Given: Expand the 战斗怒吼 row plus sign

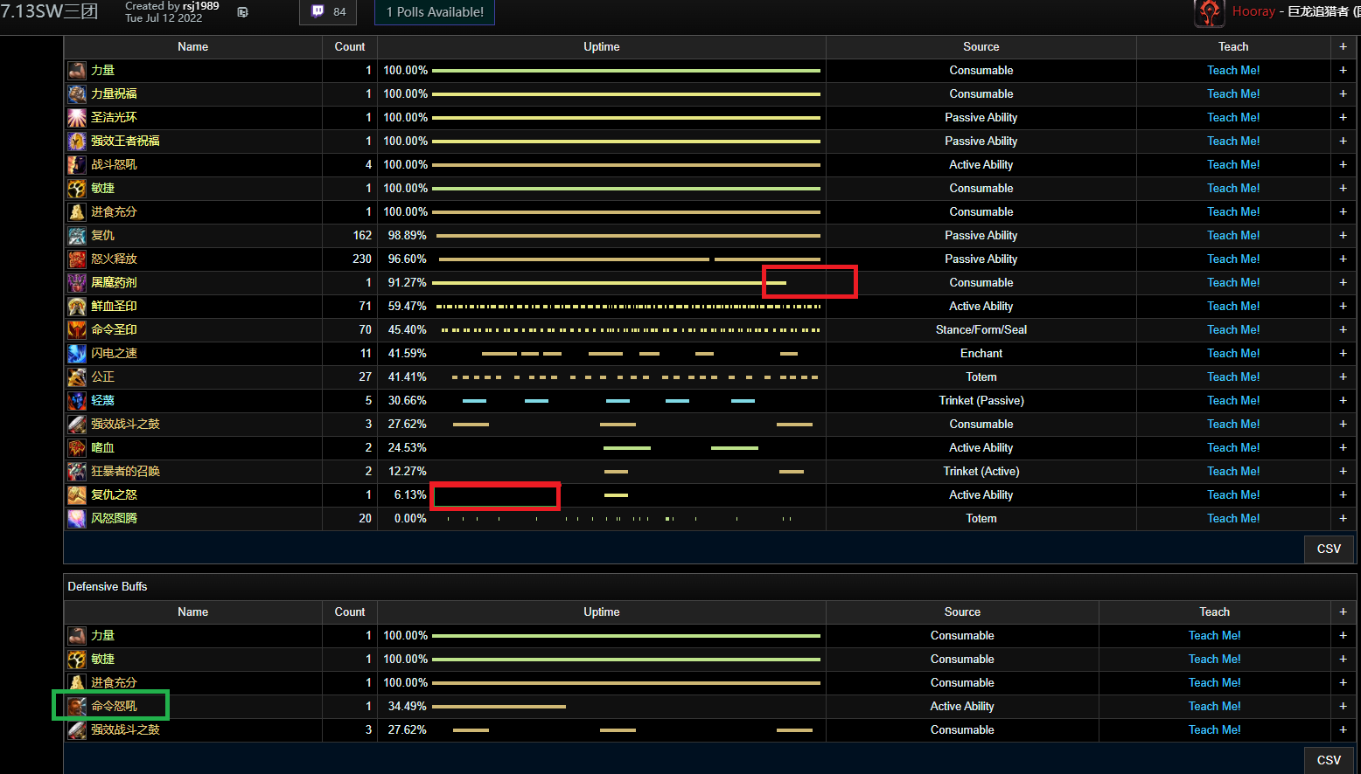Looking at the screenshot, I should (1343, 164).
